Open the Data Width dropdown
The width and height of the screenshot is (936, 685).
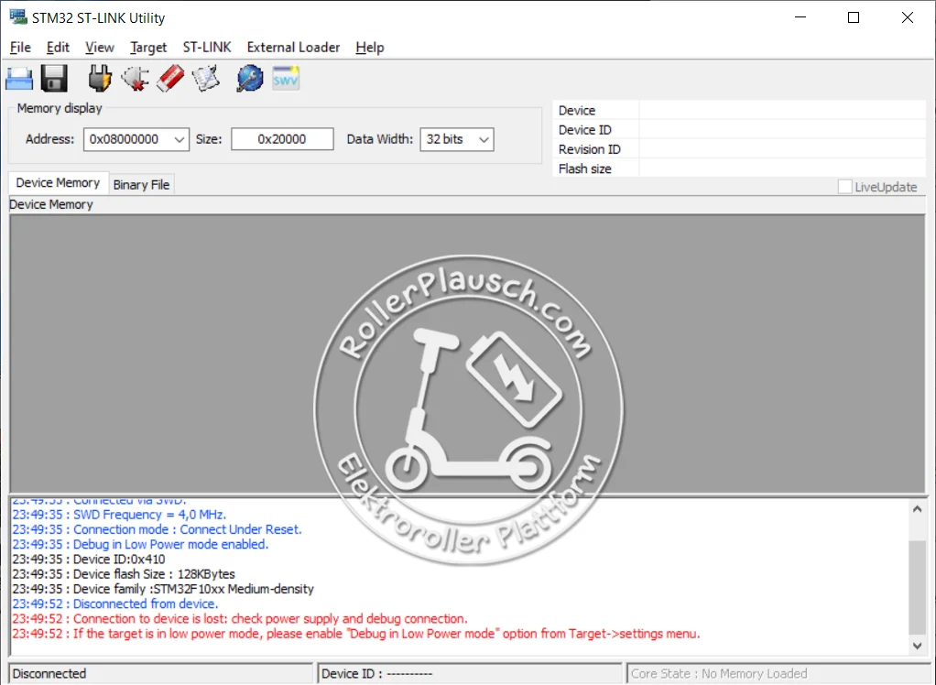(484, 139)
